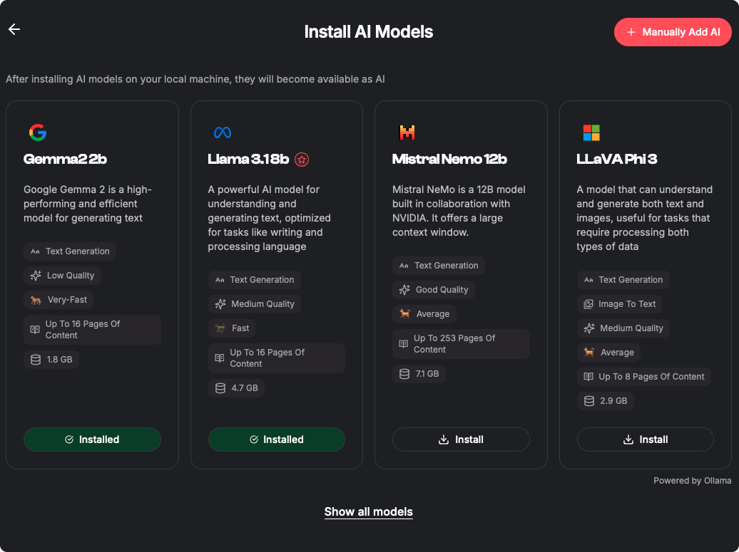
Task: Click the picture icon beside Image To Text
Action: pyautogui.click(x=588, y=304)
